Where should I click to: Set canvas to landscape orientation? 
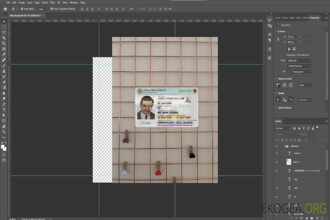point(294,49)
